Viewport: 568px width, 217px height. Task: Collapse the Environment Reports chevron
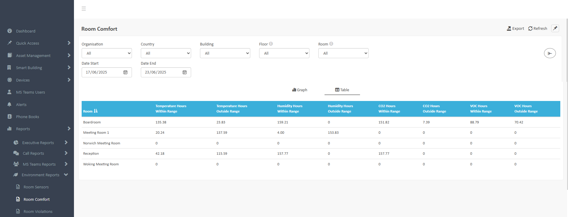tap(66, 174)
